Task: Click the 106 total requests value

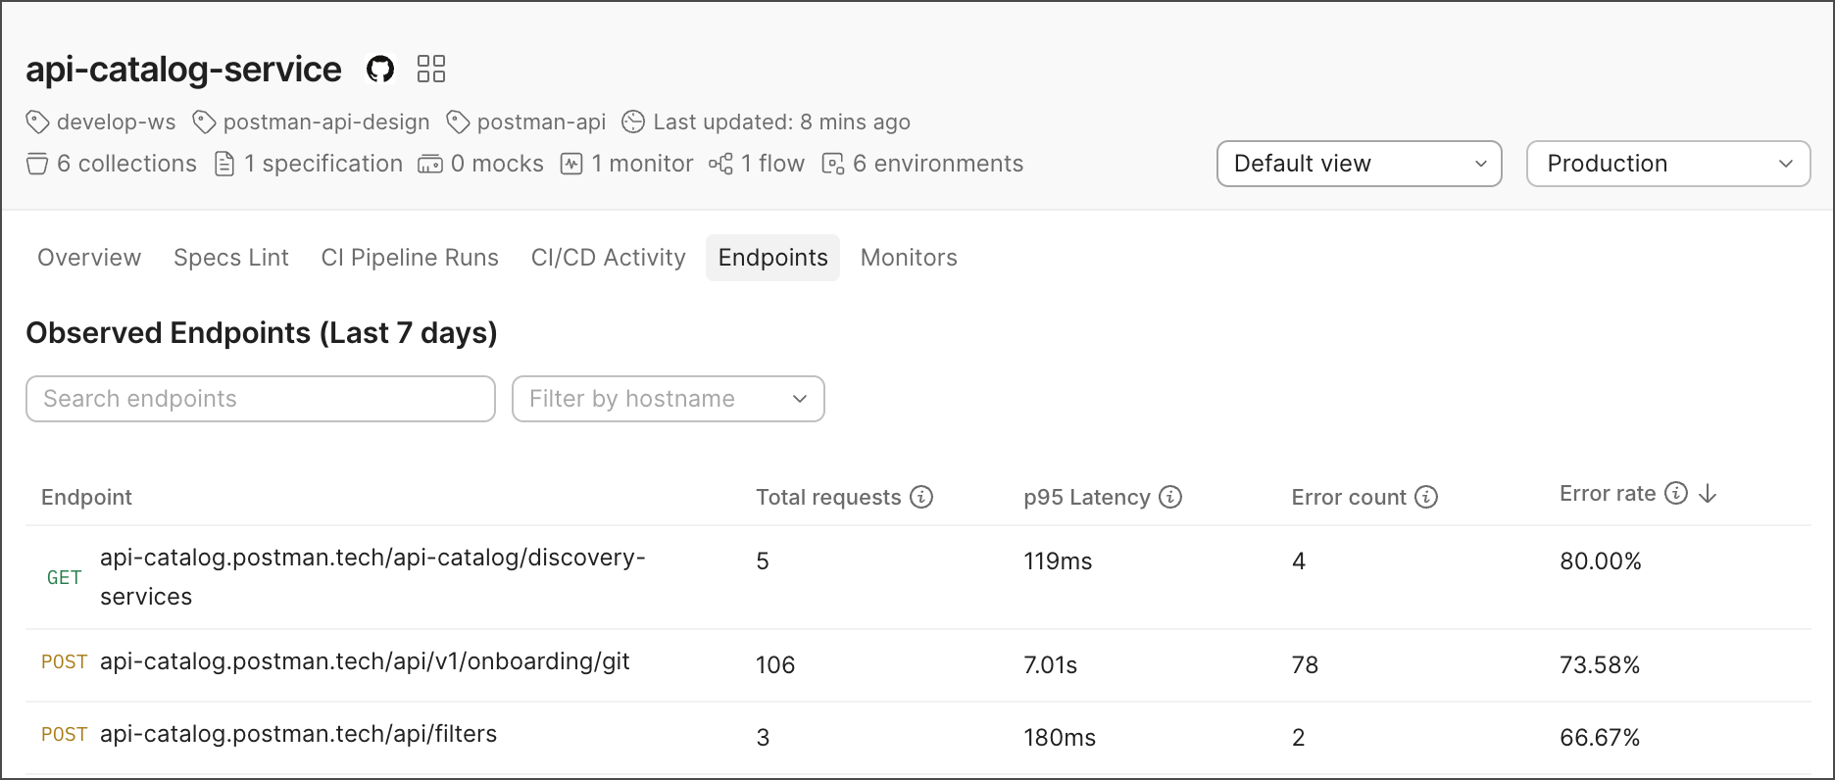Action: click(x=775, y=665)
